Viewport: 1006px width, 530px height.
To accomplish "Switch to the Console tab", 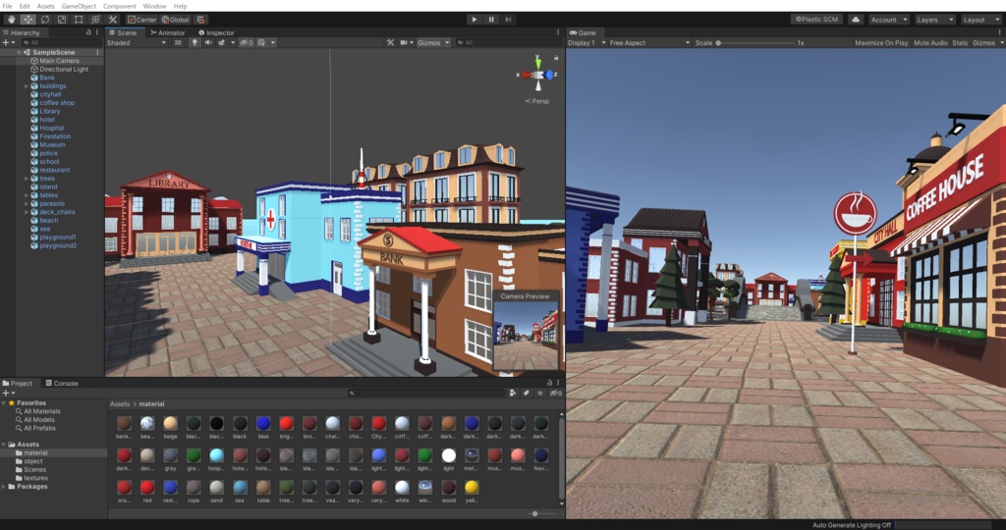I will [62, 384].
